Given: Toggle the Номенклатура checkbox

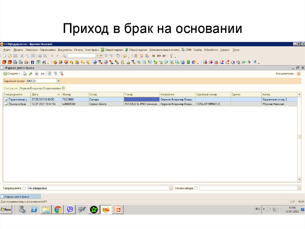Looking at the screenshot, I should [x=196, y=188].
